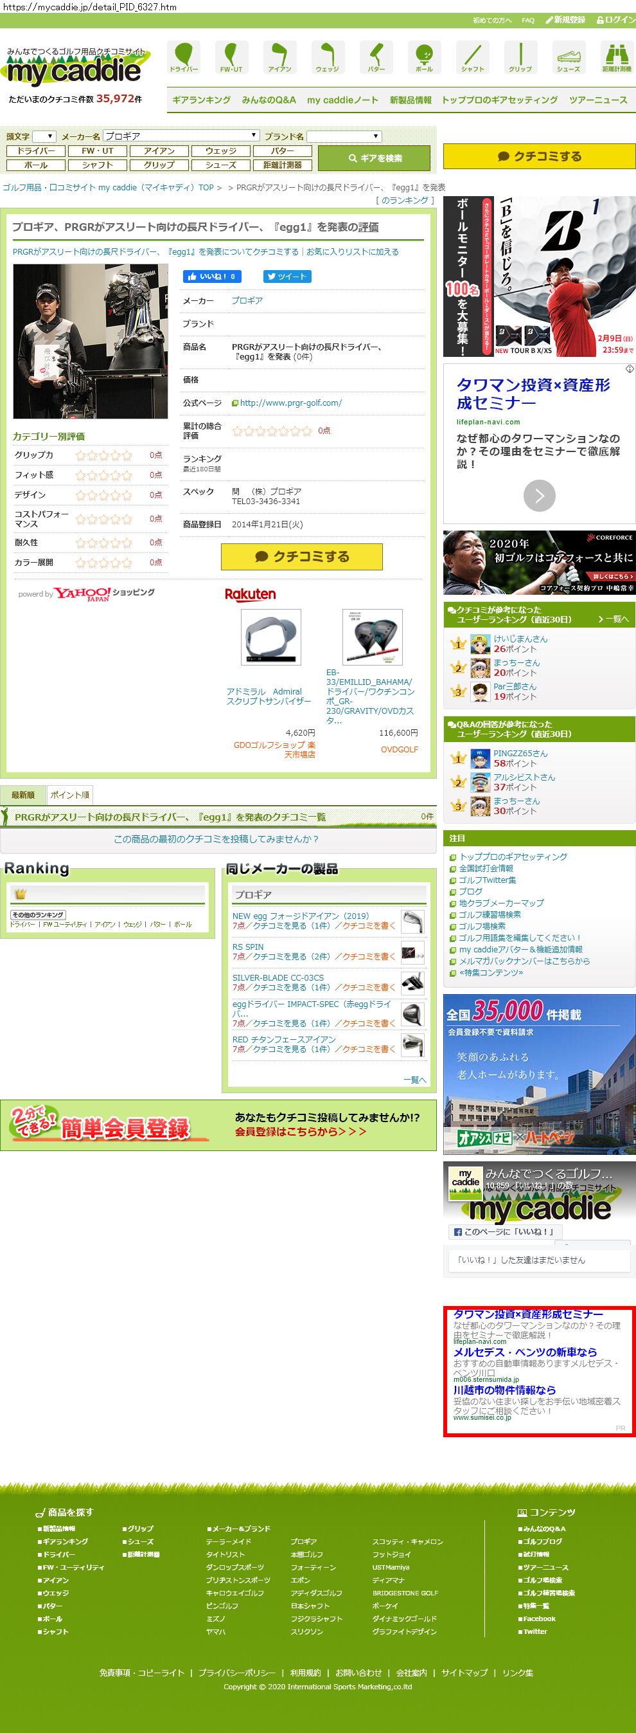This screenshot has width=636, height=1733.
Task: Switch to 最新順 tab
Action: click(23, 795)
